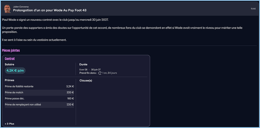Screen dimensions: 260x128
Task: Click the 'Salaire' label
Action: (x=9, y=65)
